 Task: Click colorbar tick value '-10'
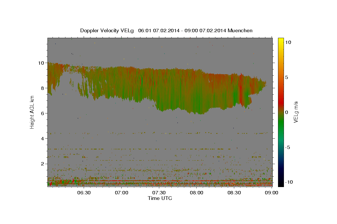point(288,182)
